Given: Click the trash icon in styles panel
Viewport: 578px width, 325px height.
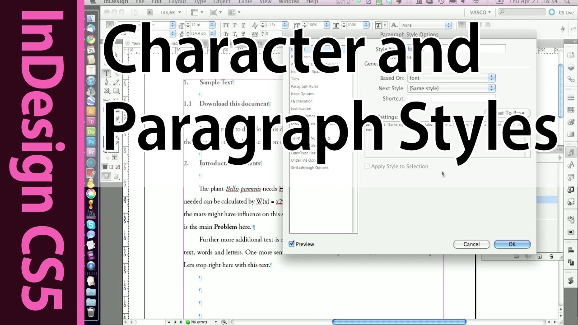Looking at the screenshot, I should 551,256.
